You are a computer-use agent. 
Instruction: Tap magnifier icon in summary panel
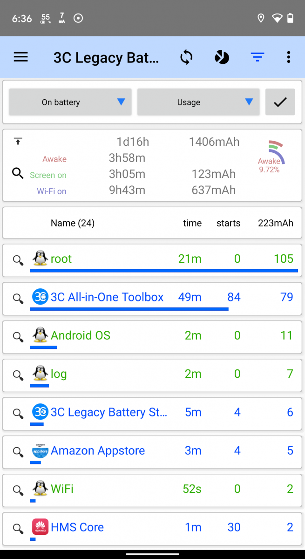point(18,174)
